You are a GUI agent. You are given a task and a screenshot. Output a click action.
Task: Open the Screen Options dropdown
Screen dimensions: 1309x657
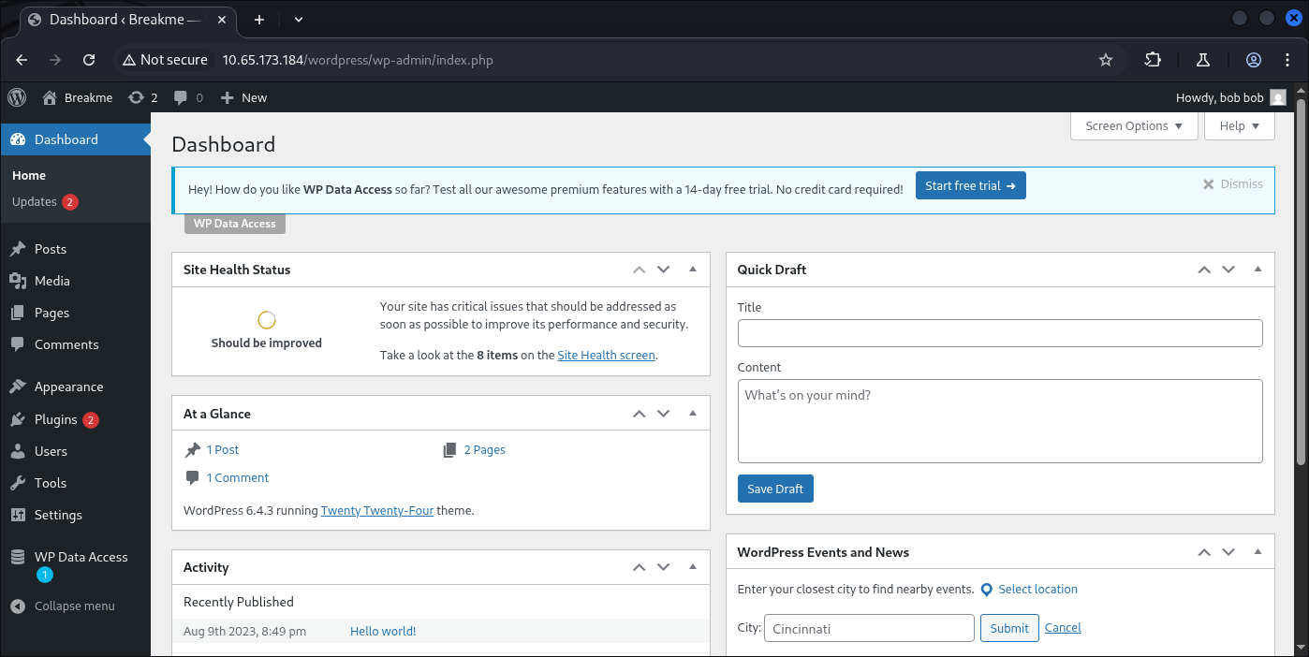click(1134, 125)
